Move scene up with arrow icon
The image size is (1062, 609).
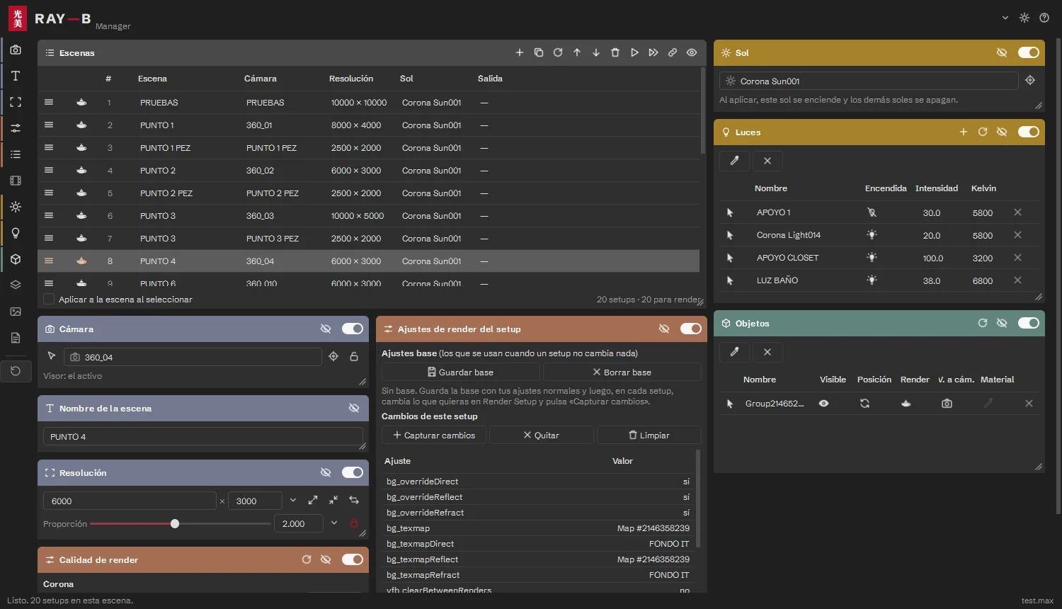(577, 52)
